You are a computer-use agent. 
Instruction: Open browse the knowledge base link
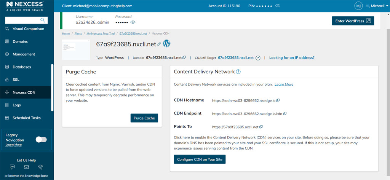(26, 176)
